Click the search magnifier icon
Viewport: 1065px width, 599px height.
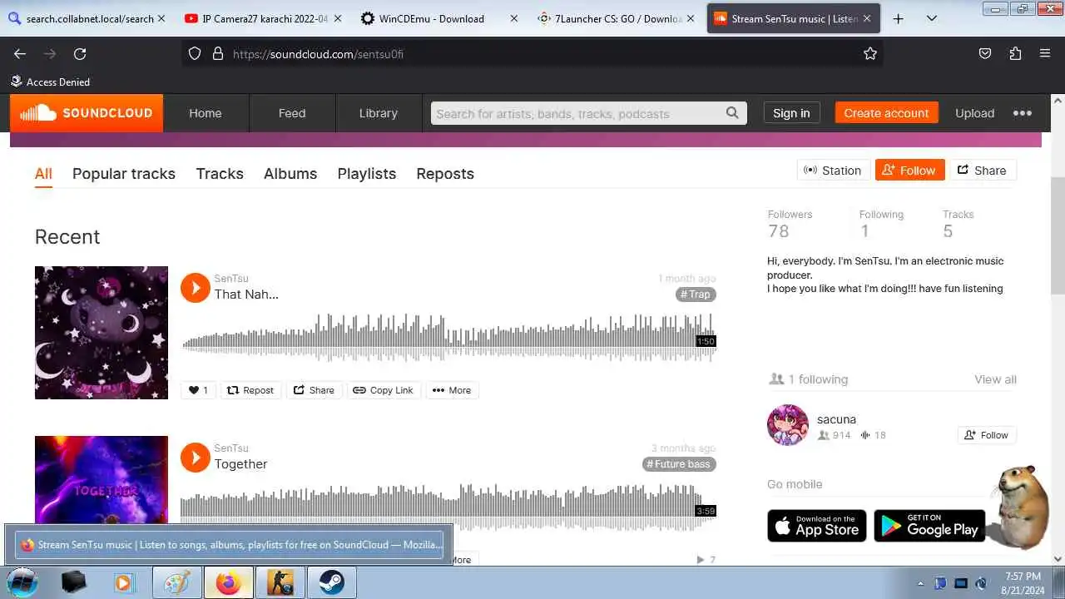[x=732, y=113]
